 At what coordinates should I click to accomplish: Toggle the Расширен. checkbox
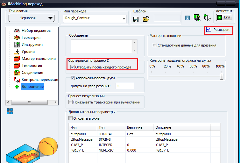tap(208, 30)
